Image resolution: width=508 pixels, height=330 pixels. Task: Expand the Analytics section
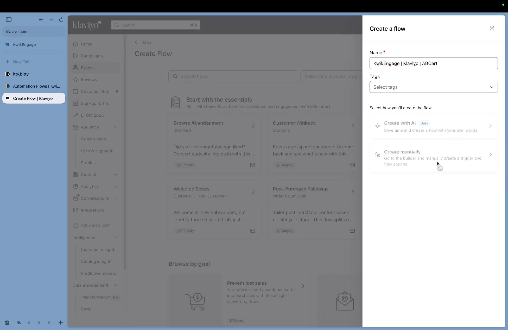pos(116,187)
